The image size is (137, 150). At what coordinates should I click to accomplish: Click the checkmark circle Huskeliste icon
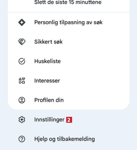pyautogui.click(x=22, y=61)
